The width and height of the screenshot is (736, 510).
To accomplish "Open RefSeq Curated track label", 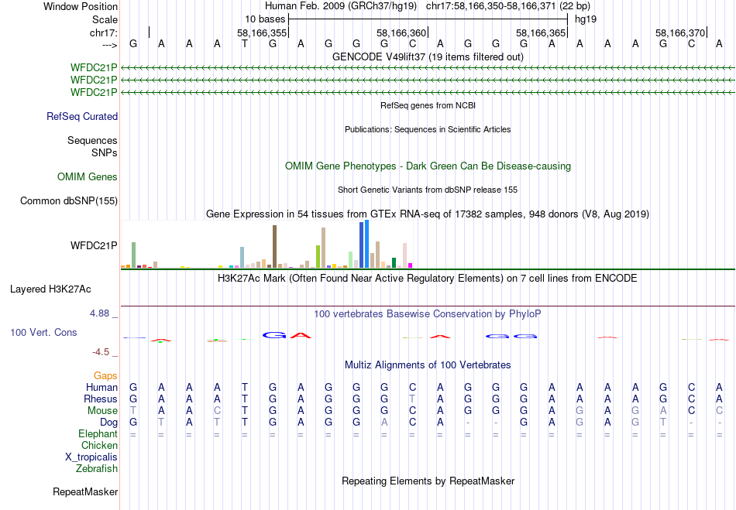I will (82, 116).
